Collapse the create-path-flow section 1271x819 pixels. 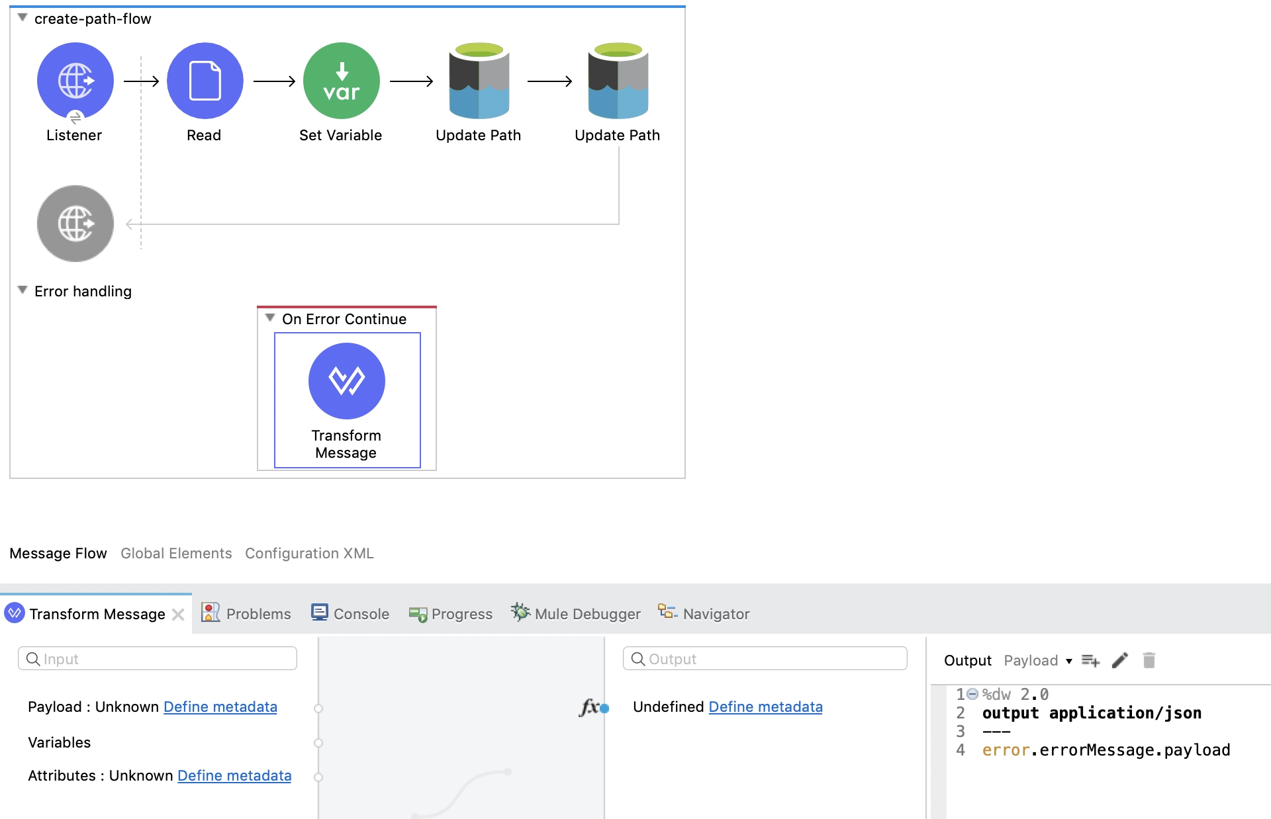pyautogui.click(x=22, y=18)
